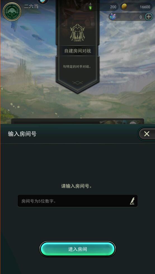
Task: Tap the partially hidden card behind dialog
Action: [77, 121]
